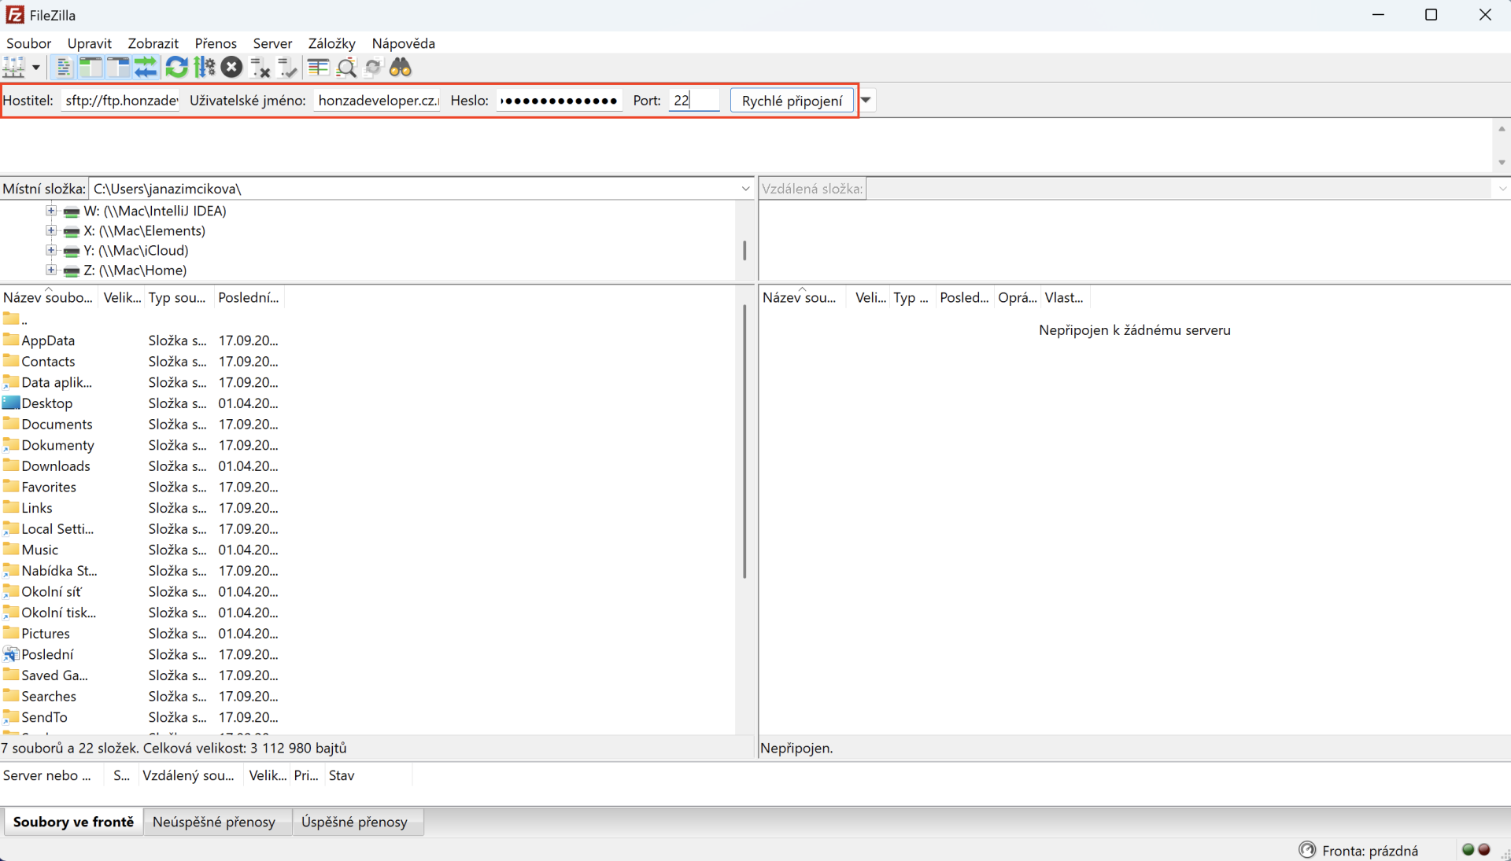Image resolution: width=1511 pixels, height=861 pixels.
Task: Open the Downloads folder in local list
Action: pyautogui.click(x=55, y=465)
